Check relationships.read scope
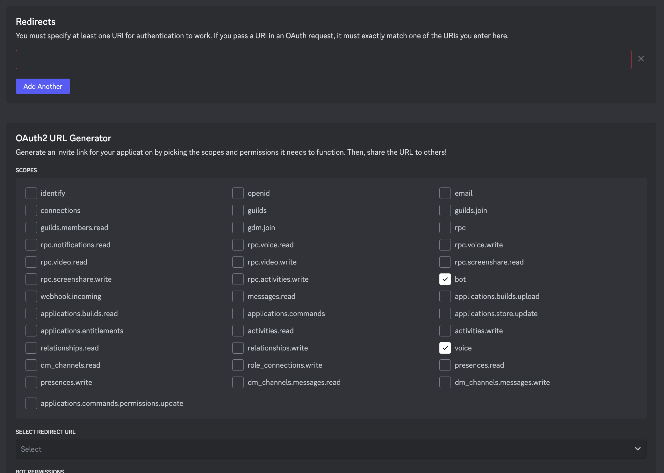This screenshot has height=473, width=664. coord(31,348)
